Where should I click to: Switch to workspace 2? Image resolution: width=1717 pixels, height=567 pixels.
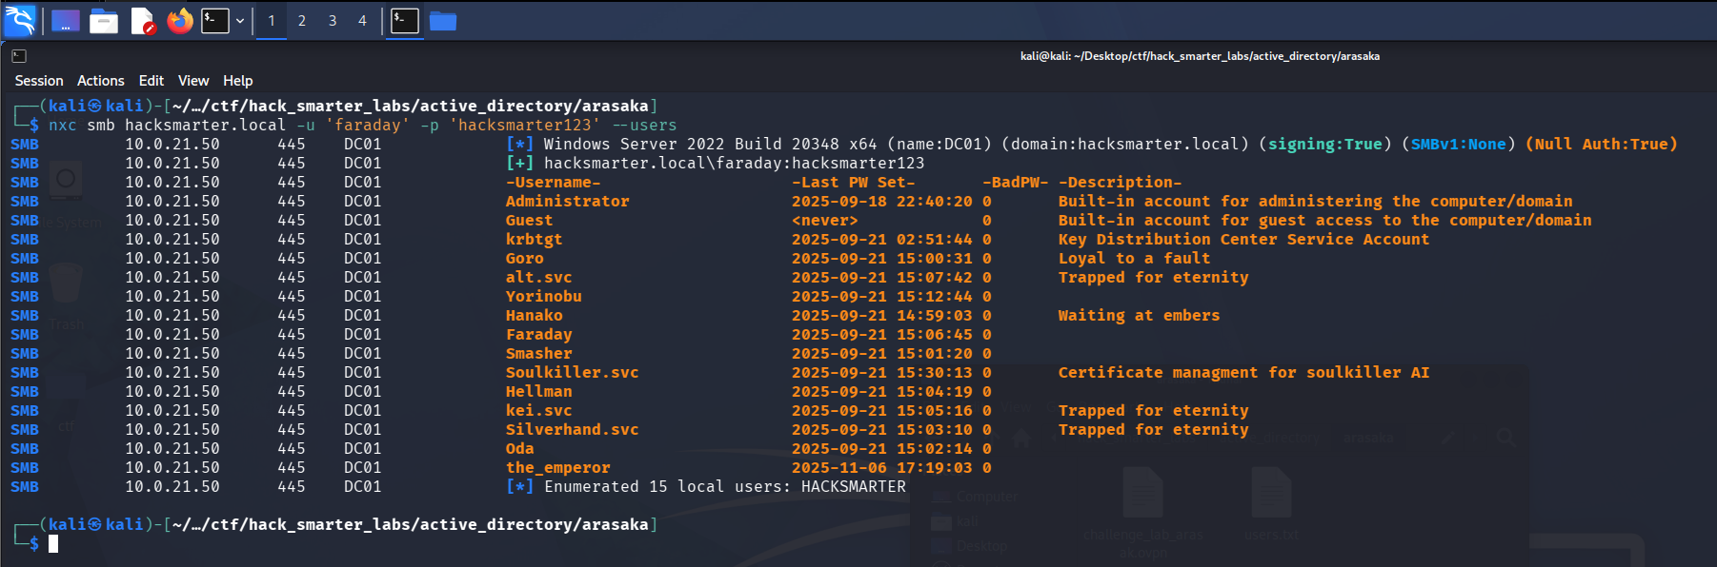coord(302,20)
